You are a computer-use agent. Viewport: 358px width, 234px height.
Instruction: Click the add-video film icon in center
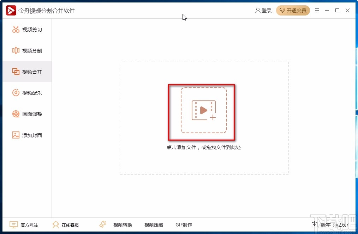pos(204,110)
